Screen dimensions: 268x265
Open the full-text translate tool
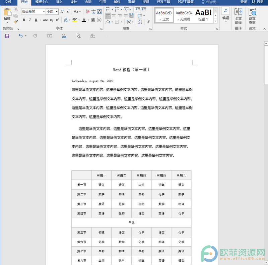coord(238,16)
